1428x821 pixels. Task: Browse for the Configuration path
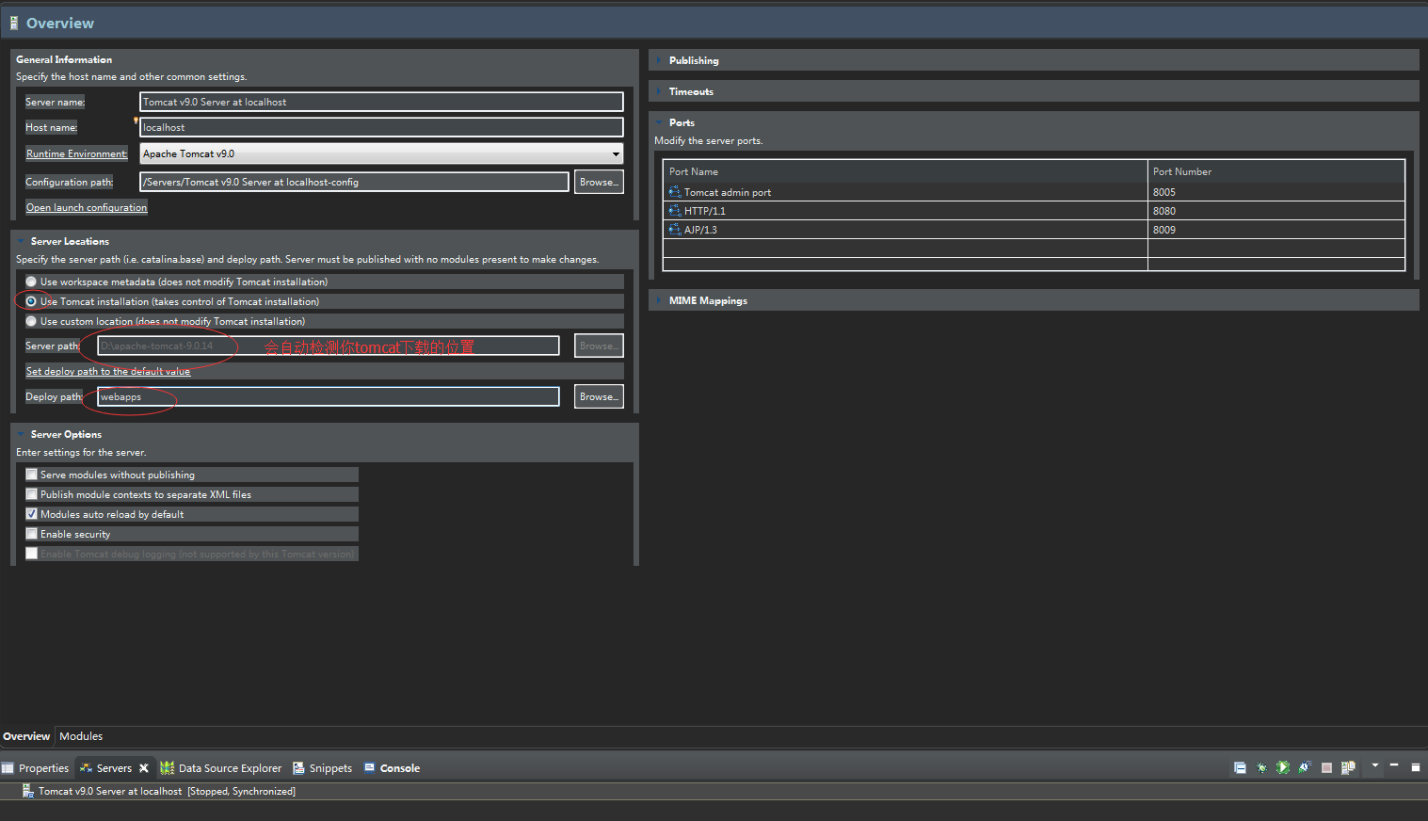pos(599,182)
